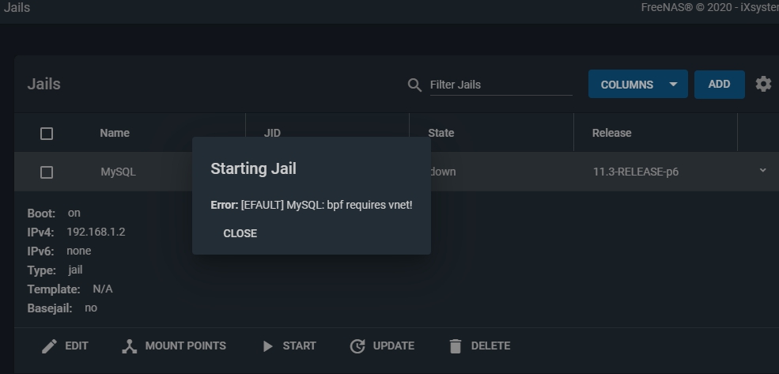The height and width of the screenshot is (374, 779).
Task: Sort by the Name column header
Action: click(115, 133)
